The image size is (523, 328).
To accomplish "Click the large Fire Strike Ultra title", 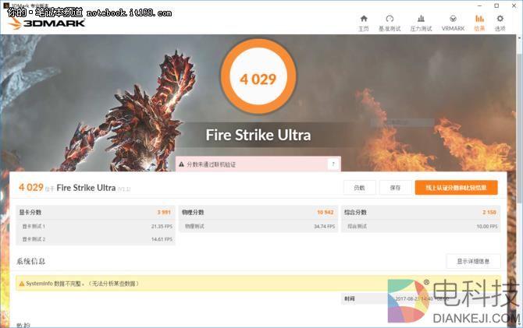I will (x=258, y=135).
